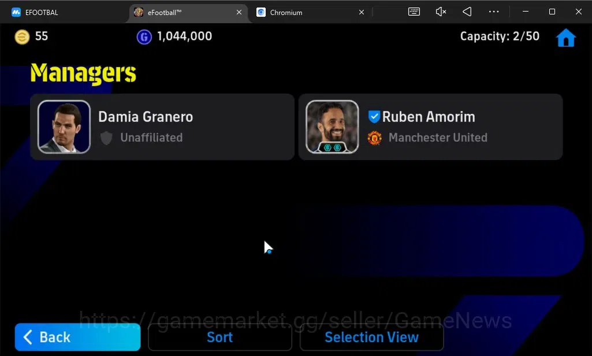Open the three-dots more options menu
The height and width of the screenshot is (356, 592).
494,12
